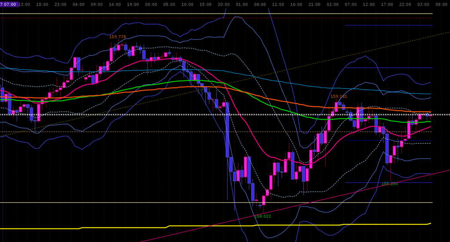This screenshot has height=242, width=450.
Task: Click the 19:00 time axis label
Action: [x=133, y=4]
